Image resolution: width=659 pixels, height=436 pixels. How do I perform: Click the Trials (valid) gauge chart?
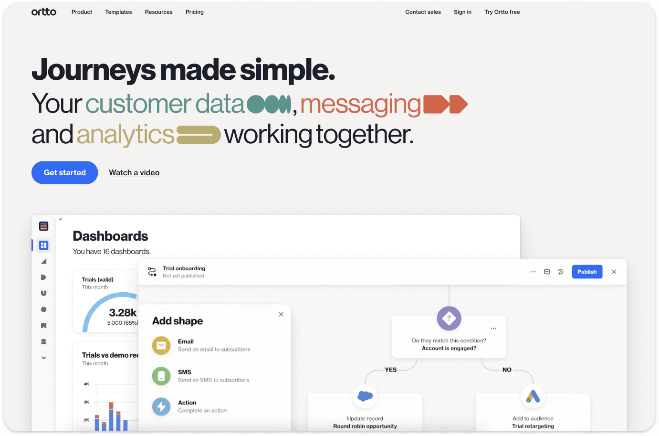(111, 311)
